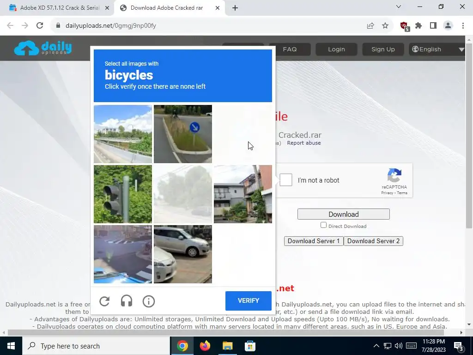Select the traffic light image tile
Image resolution: width=473 pixels, height=355 pixels.
[123, 194]
